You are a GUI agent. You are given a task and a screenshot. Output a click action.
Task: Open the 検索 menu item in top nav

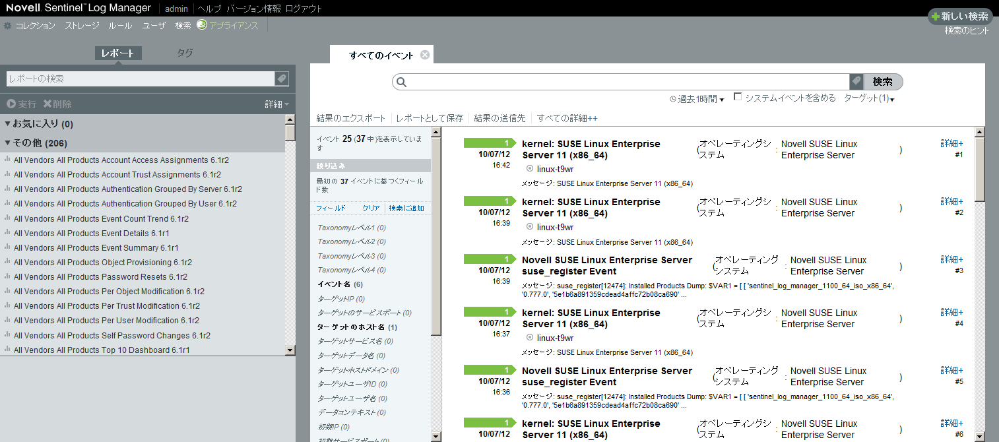point(183,26)
